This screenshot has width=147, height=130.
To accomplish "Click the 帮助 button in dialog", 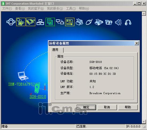I will click(x=128, y=107).
